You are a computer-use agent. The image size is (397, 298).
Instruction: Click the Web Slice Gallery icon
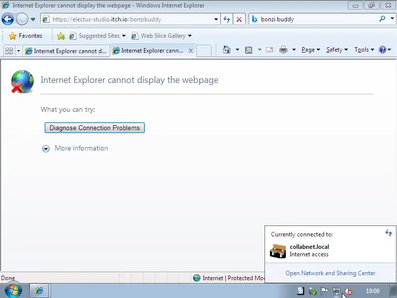134,36
